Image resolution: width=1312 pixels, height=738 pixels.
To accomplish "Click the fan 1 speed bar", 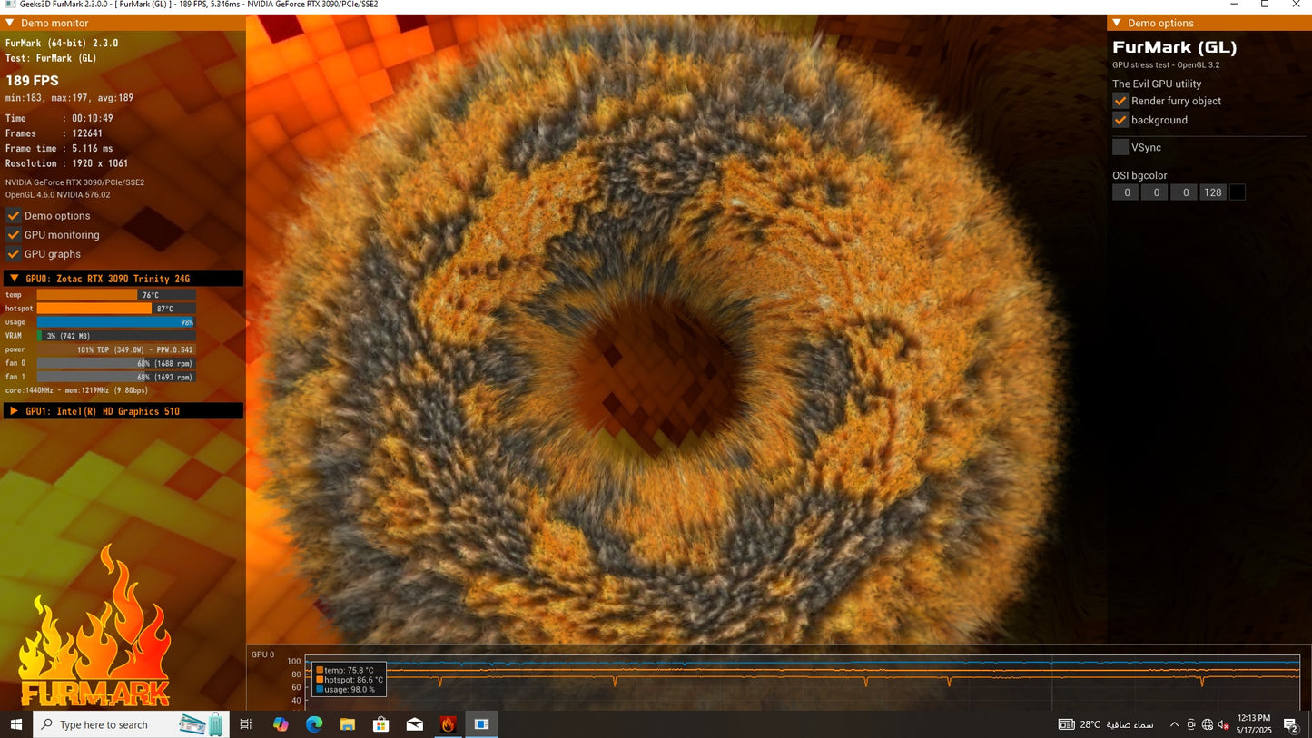I will pyautogui.click(x=116, y=377).
